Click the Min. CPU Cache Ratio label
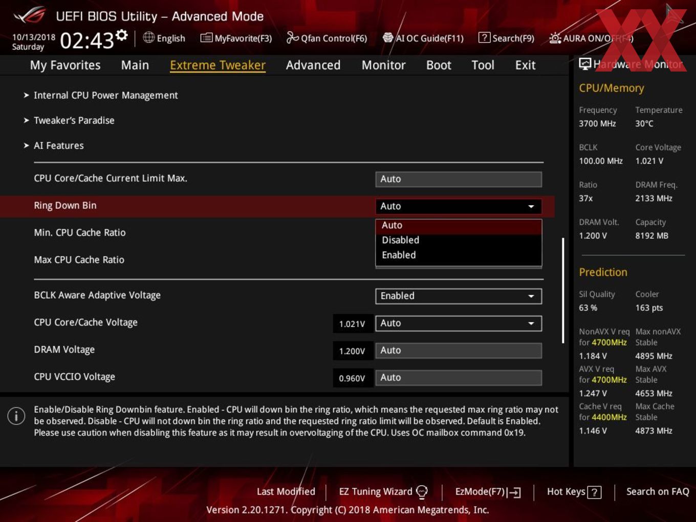The image size is (696, 522). coord(80,232)
